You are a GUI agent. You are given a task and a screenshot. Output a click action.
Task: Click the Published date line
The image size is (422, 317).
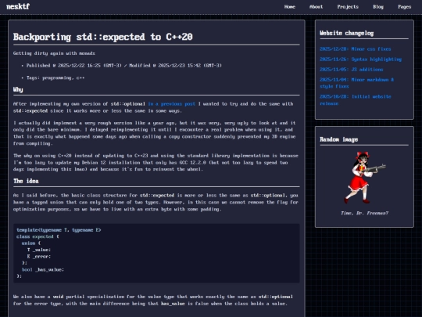(123, 66)
